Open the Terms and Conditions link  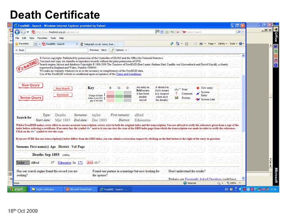tap(129, 74)
